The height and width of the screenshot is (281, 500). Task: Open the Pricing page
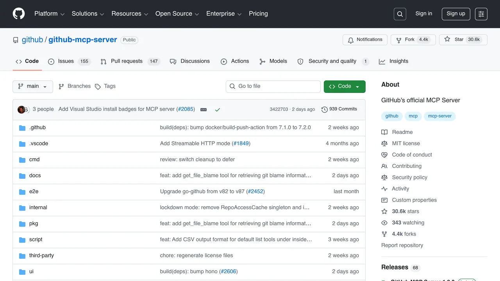point(258,14)
